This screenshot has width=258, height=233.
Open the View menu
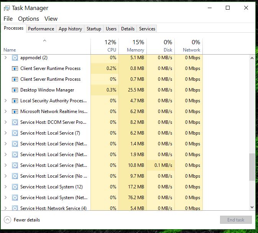pos(51,18)
